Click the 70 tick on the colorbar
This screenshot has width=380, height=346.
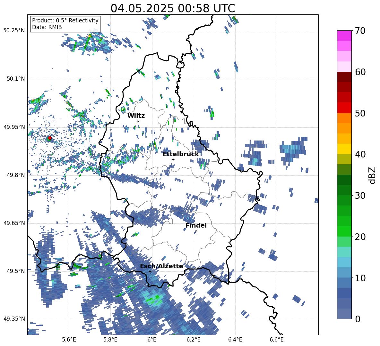coord(360,31)
